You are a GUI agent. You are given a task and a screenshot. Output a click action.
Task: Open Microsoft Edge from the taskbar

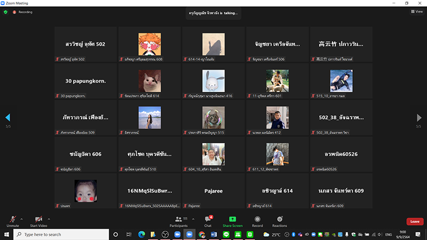click(x=141, y=234)
